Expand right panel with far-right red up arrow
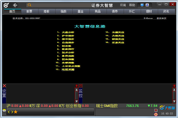Viewport: 178px width, 118px height. click(174, 86)
